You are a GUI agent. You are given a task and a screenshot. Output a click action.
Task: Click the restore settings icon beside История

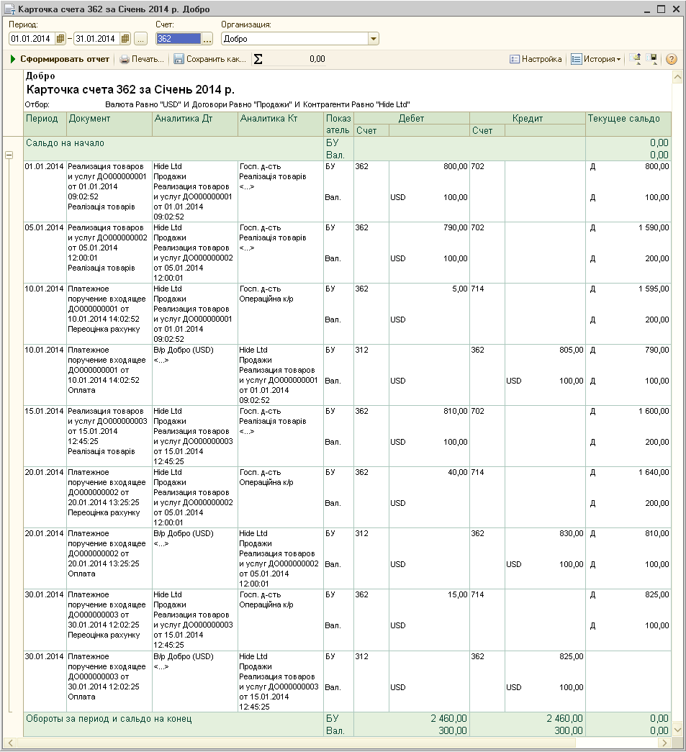(x=635, y=59)
